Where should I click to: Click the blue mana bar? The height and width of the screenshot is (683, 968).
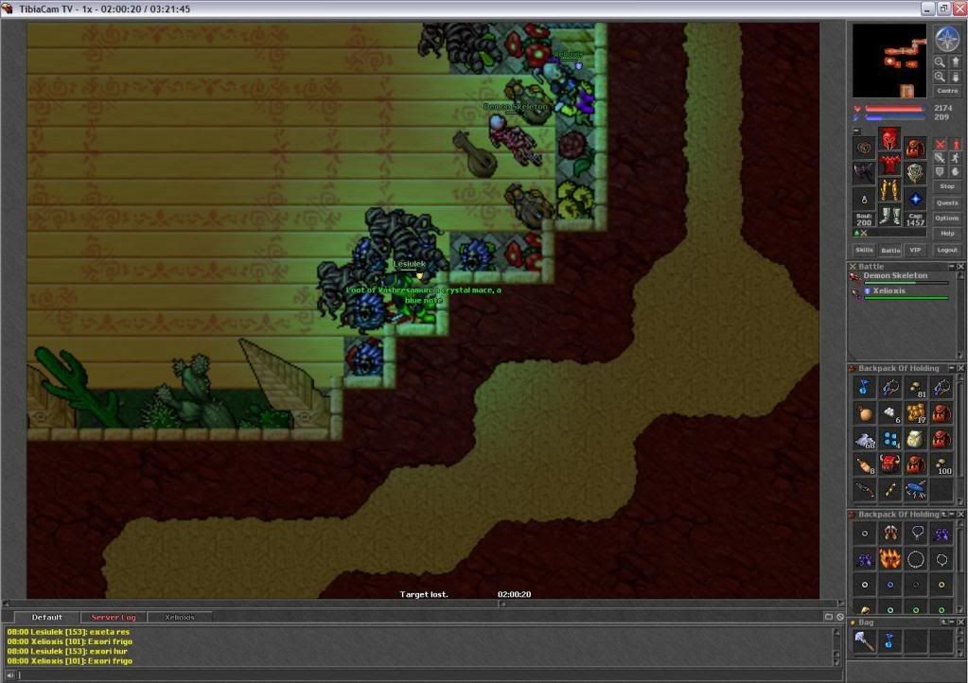[894, 117]
